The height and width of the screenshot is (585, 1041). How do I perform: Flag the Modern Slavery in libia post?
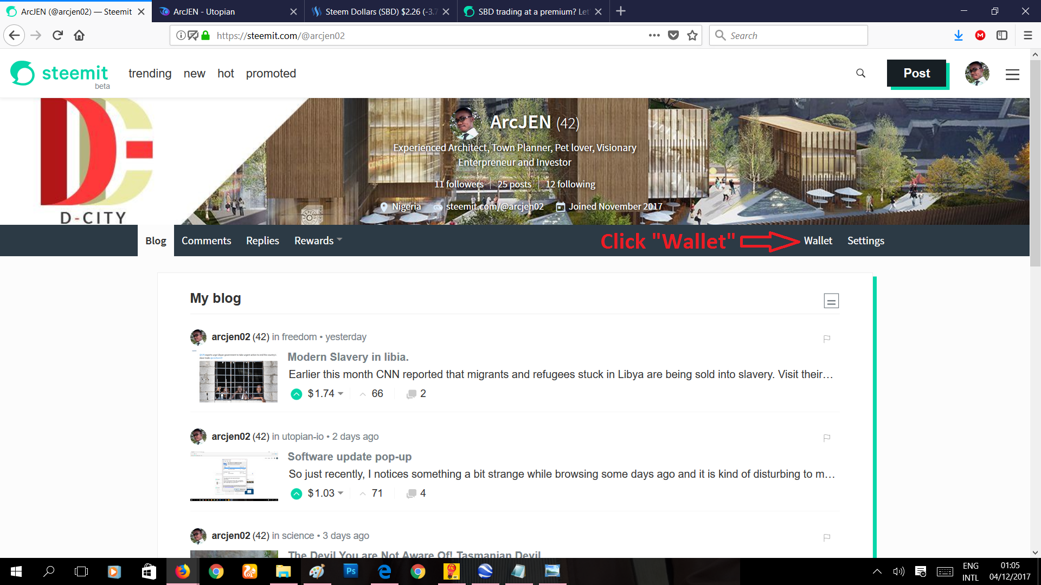click(827, 339)
